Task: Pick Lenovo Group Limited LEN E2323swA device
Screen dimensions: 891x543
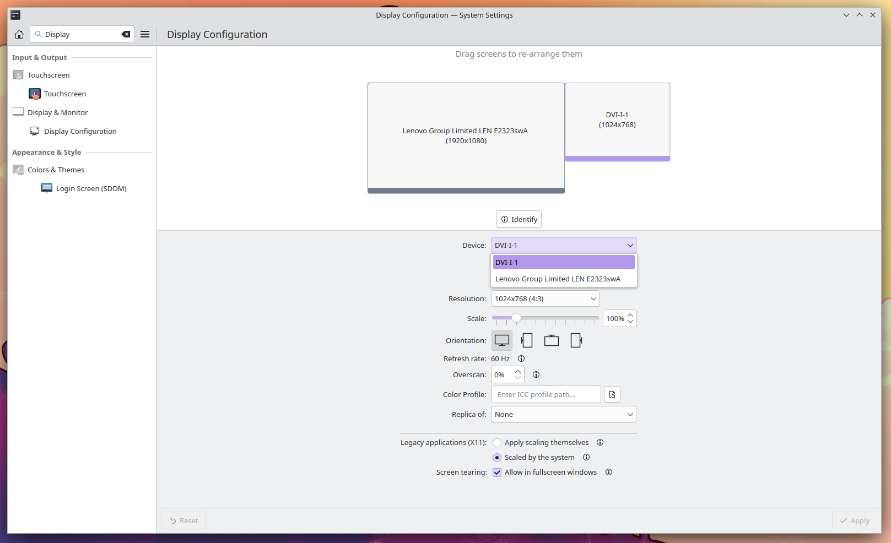Action: 558,279
